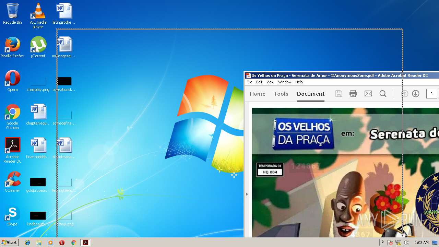
Task: Select the financedebt Word document icon
Action: 38,148
